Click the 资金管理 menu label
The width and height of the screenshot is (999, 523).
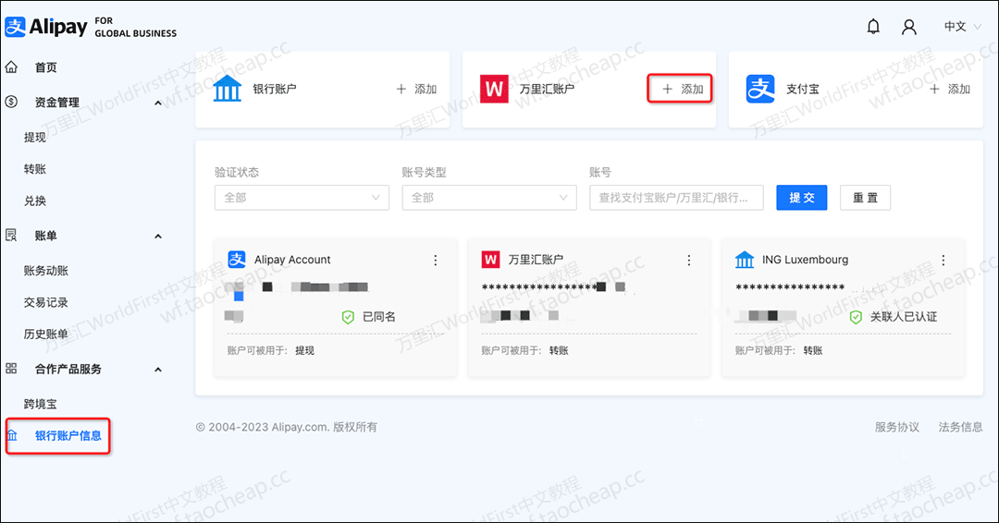57,103
